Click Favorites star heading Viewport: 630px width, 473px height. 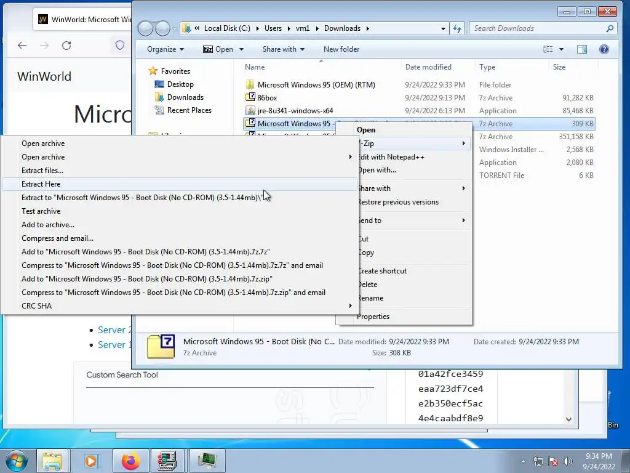tap(169, 71)
